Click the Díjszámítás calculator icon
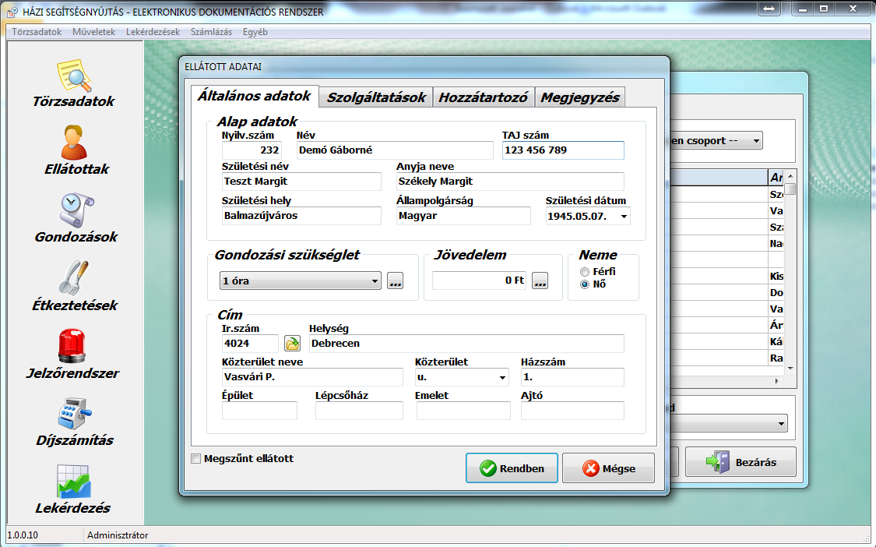 pyautogui.click(x=75, y=414)
